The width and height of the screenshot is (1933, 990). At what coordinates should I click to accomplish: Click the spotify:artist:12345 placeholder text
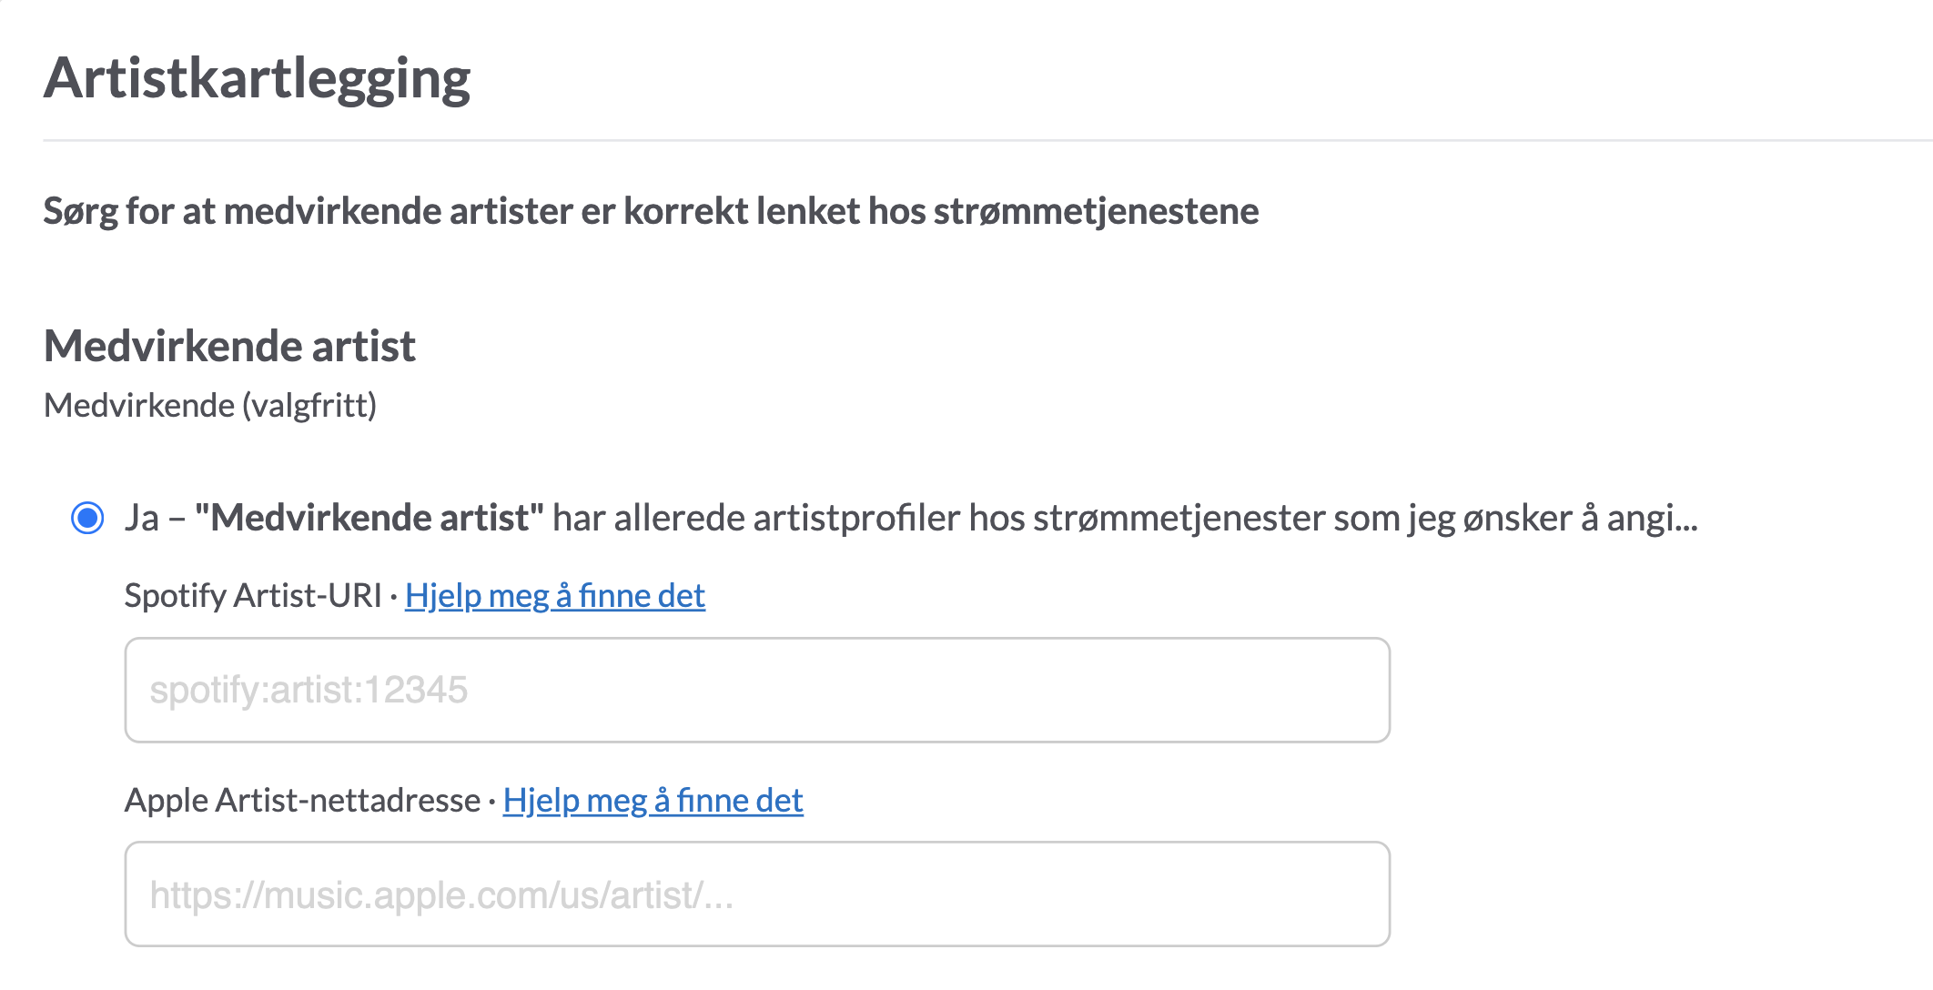[x=309, y=691]
